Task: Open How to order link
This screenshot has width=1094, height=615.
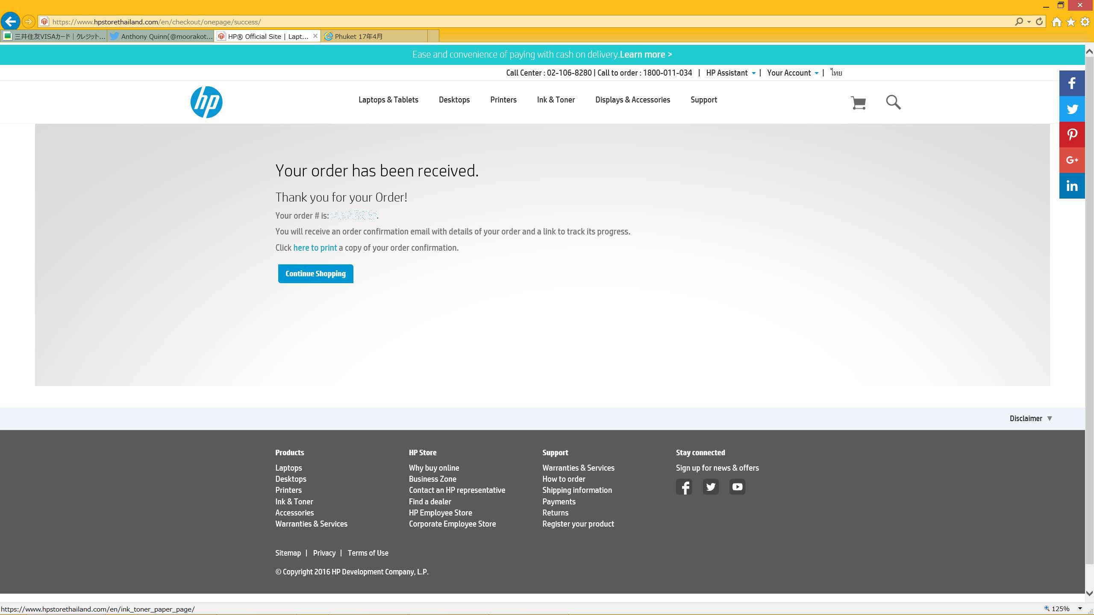Action: pyautogui.click(x=564, y=479)
